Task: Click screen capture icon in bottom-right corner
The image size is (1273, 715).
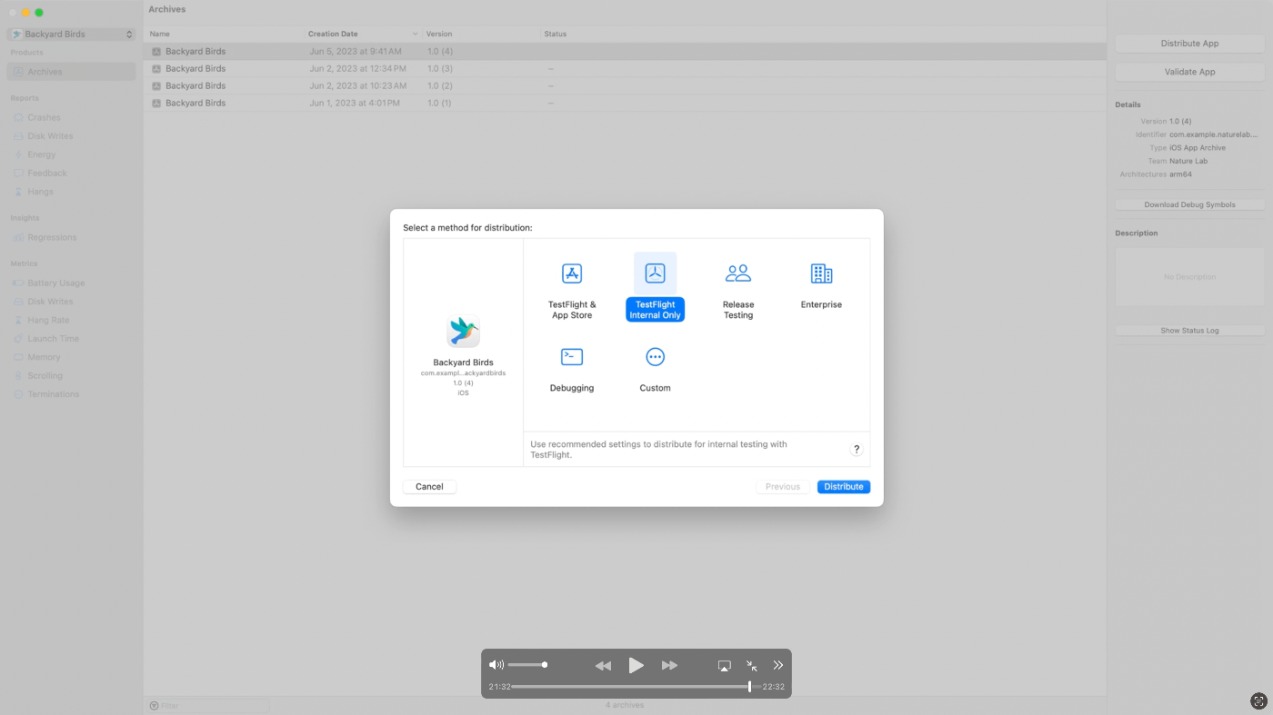Action: pos(1258,700)
